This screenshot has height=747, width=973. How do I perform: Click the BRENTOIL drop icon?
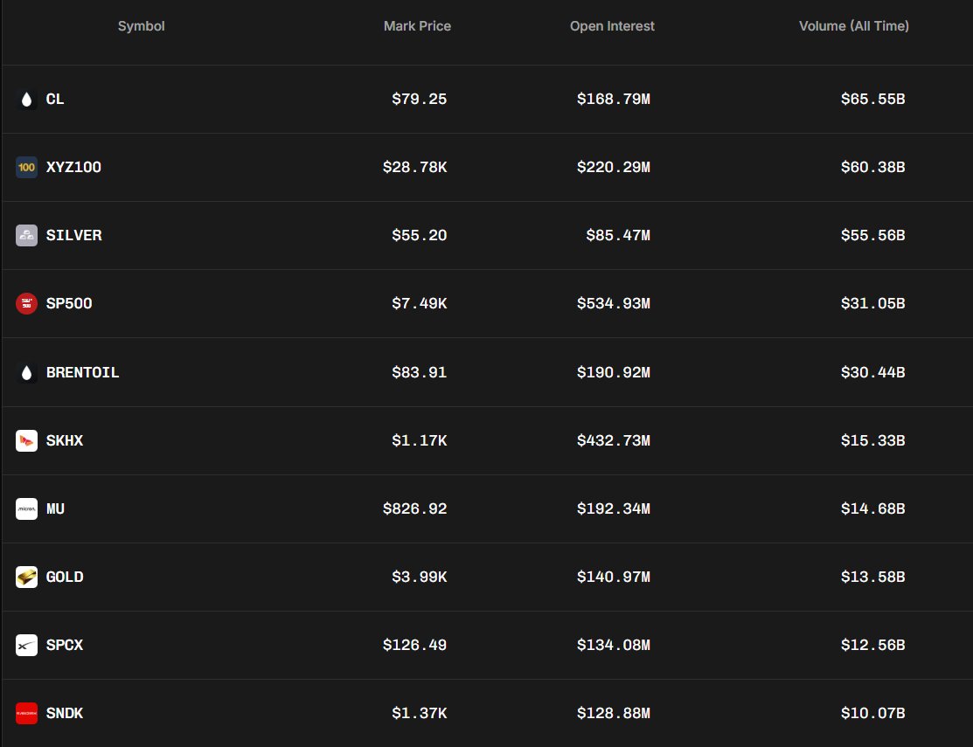(27, 372)
